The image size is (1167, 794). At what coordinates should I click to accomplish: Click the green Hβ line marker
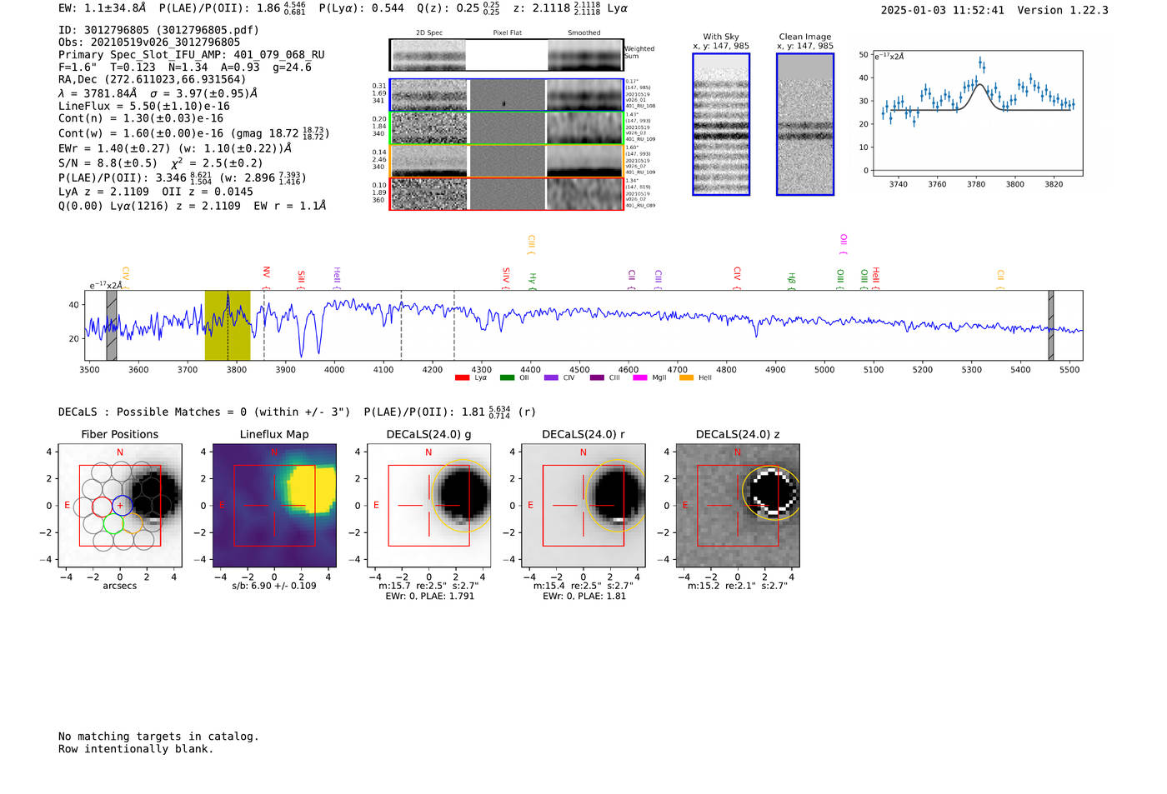[x=791, y=281]
